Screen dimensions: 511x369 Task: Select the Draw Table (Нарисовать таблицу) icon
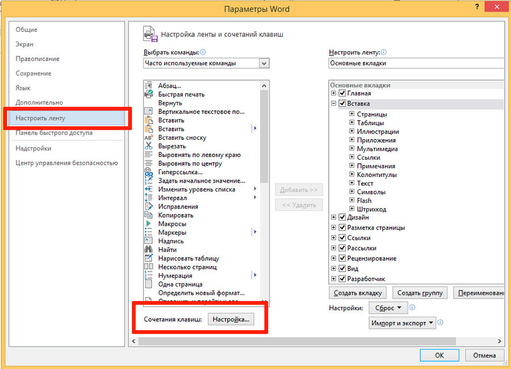[149, 258]
